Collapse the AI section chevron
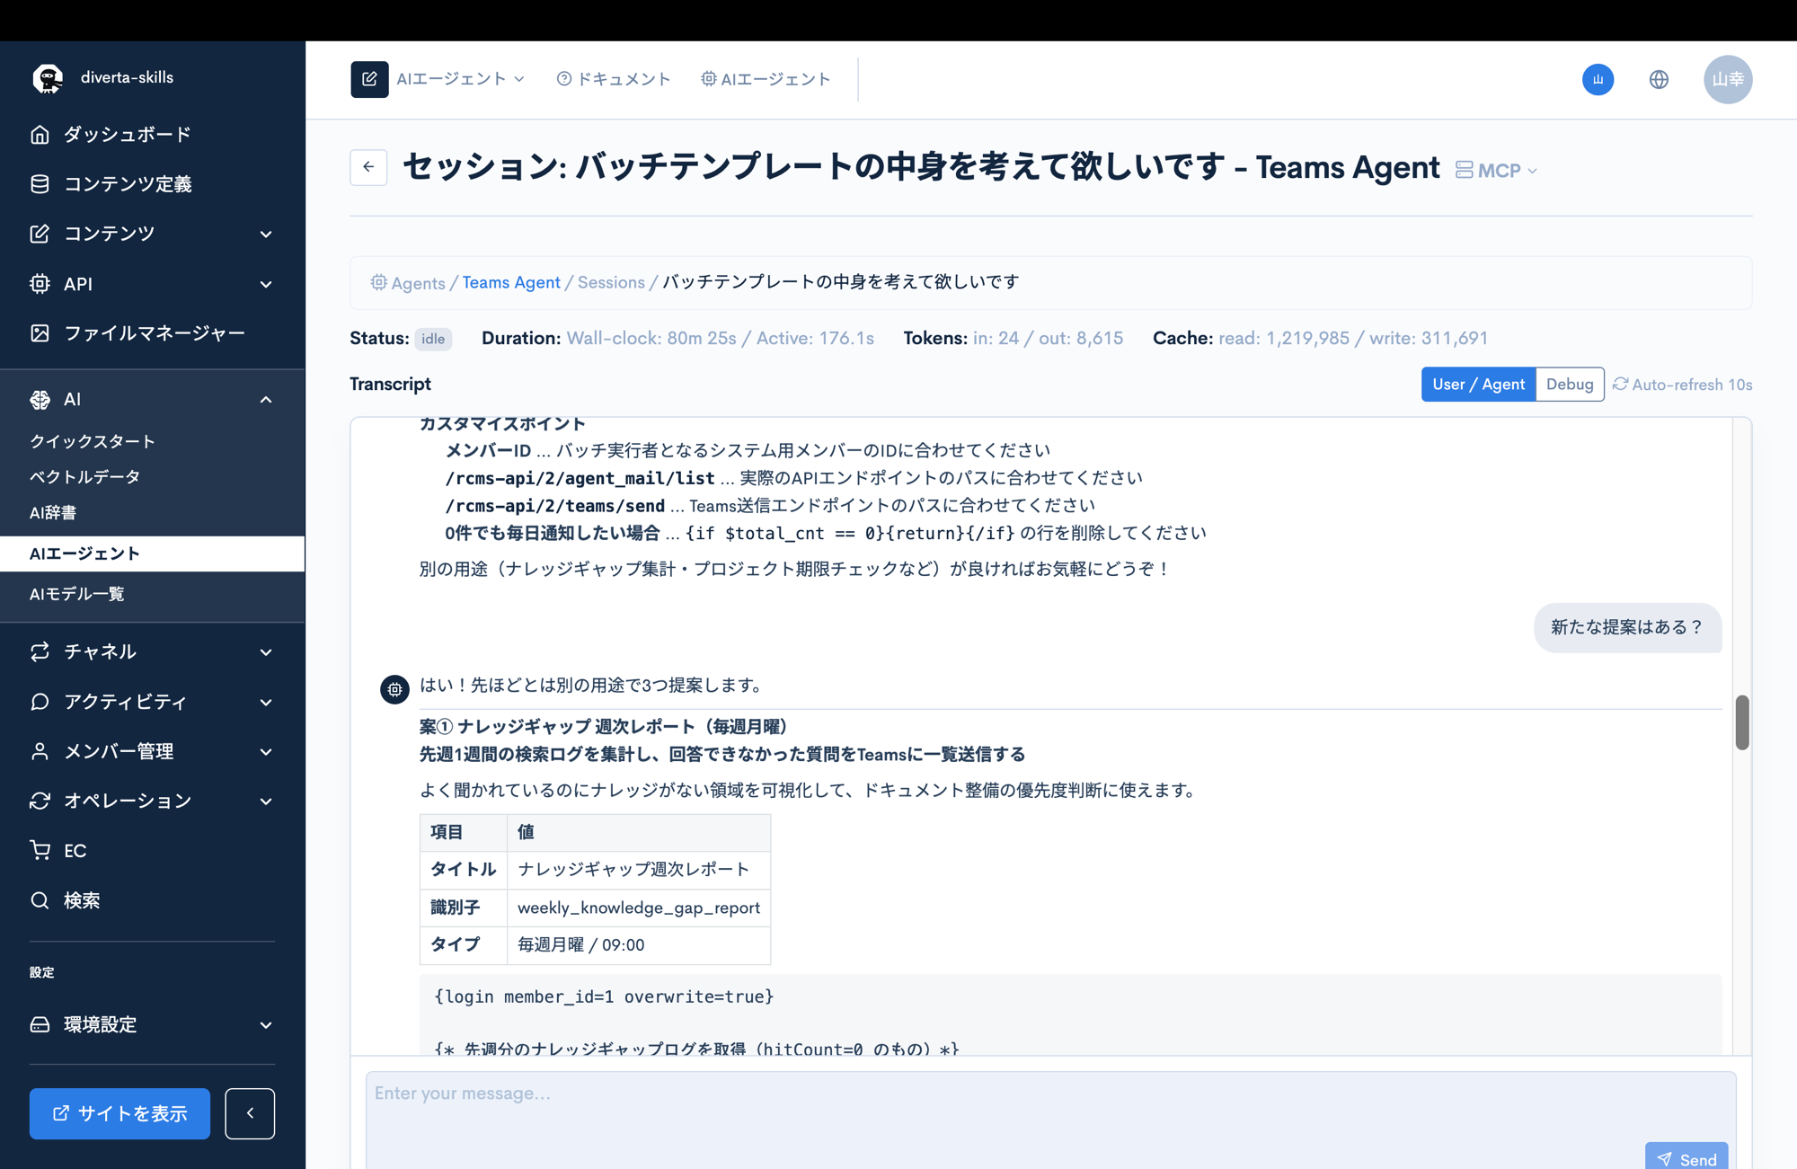1797x1169 pixels. [266, 399]
